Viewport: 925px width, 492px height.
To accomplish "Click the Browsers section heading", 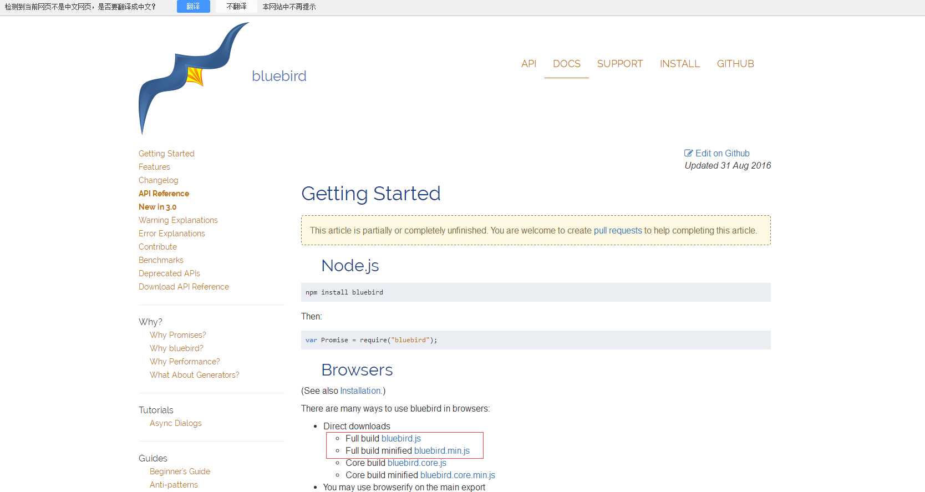I will (x=357, y=370).
